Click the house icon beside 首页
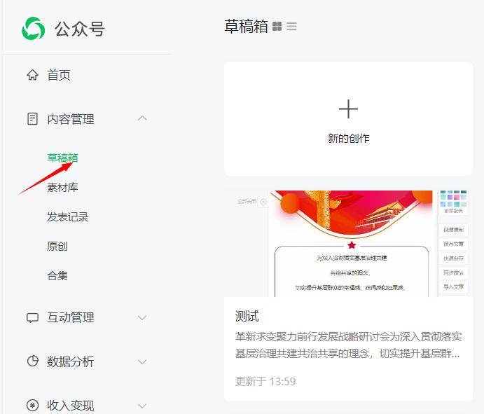Viewport: 484px width, 414px height. click(x=32, y=75)
